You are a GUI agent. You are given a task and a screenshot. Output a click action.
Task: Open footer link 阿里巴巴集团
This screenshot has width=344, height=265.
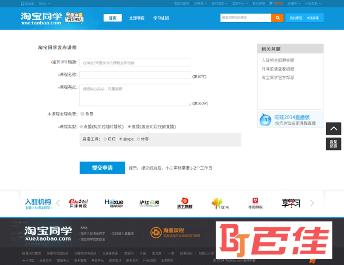(31, 253)
